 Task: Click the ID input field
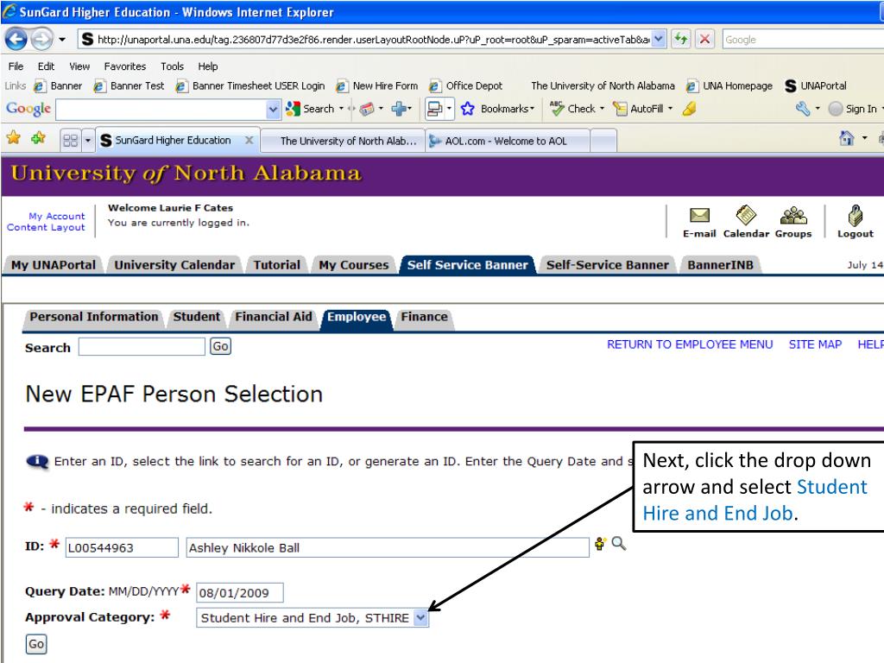(122, 547)
